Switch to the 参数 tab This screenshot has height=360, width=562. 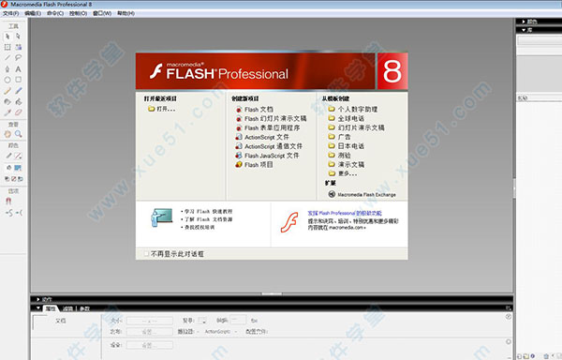84,308
